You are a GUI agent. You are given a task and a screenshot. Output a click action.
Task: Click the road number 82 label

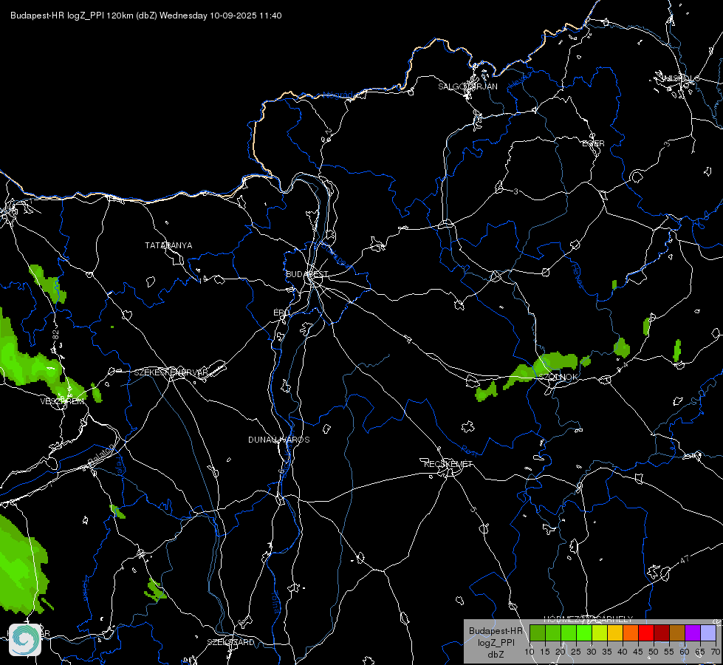pos(56,335)
